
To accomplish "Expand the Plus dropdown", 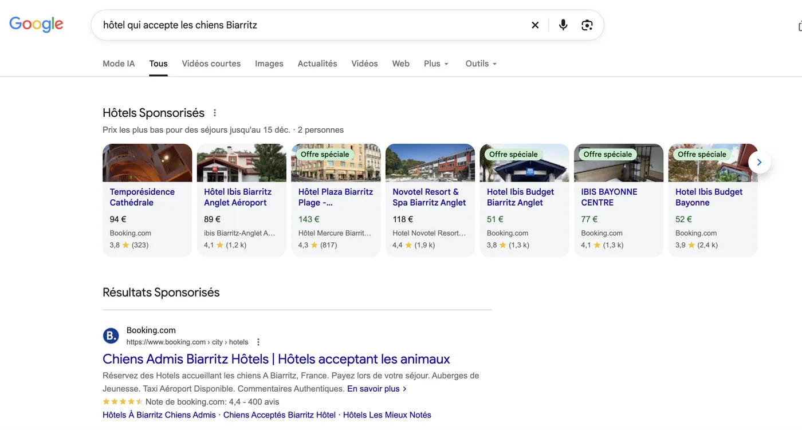I will (437, 64).
